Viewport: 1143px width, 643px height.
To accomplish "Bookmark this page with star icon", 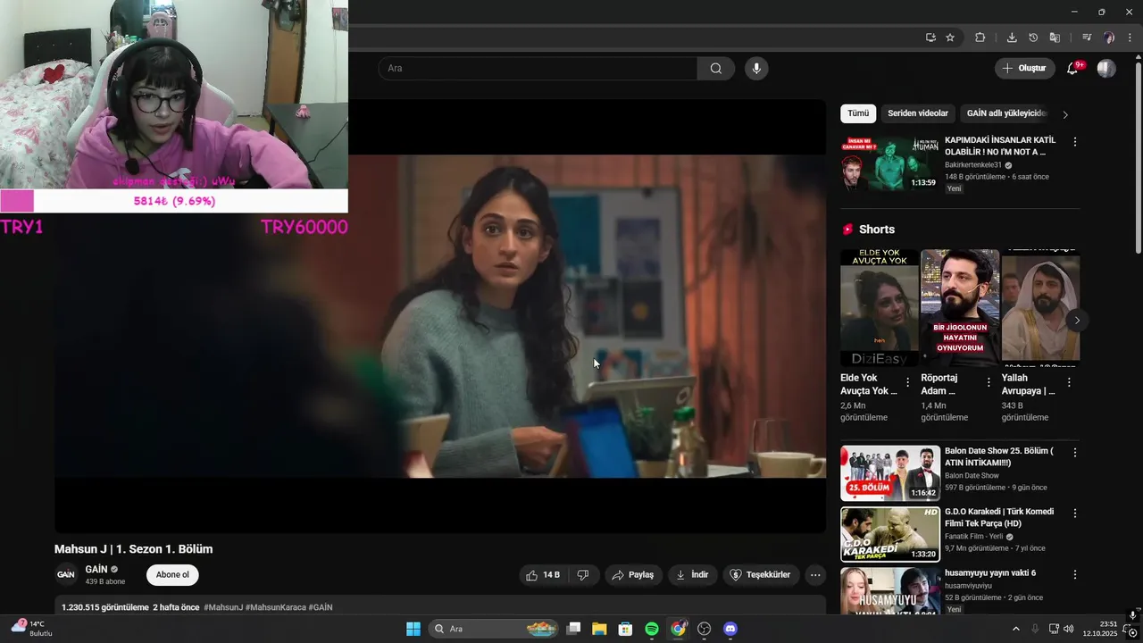I will point(950,38).
